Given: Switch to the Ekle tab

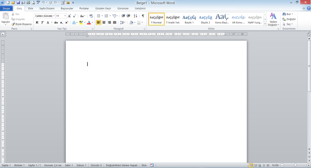Looking at the screenshot, I should pos(30,9).
